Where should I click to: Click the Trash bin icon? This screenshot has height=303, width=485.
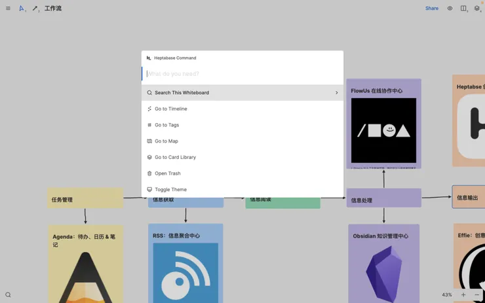coord(149,173)
